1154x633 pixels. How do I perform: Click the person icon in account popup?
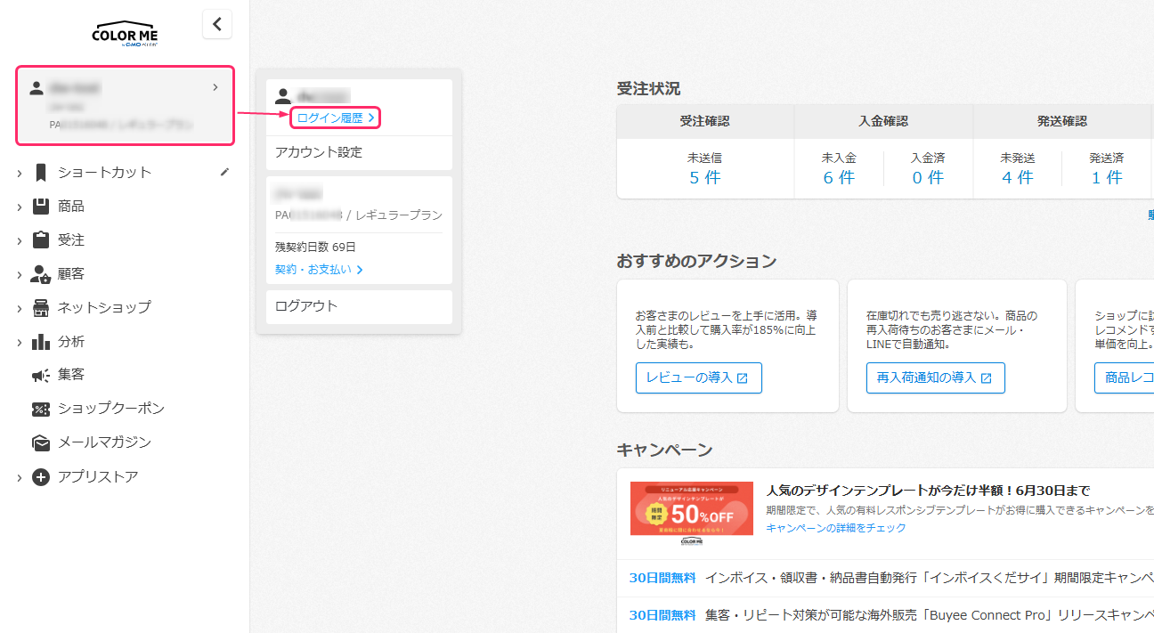(283, 96)
